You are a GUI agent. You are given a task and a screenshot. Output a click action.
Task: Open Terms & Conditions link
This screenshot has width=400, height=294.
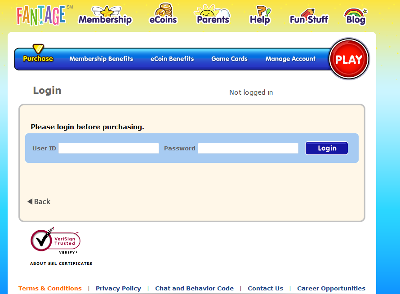tap(50, 289)
